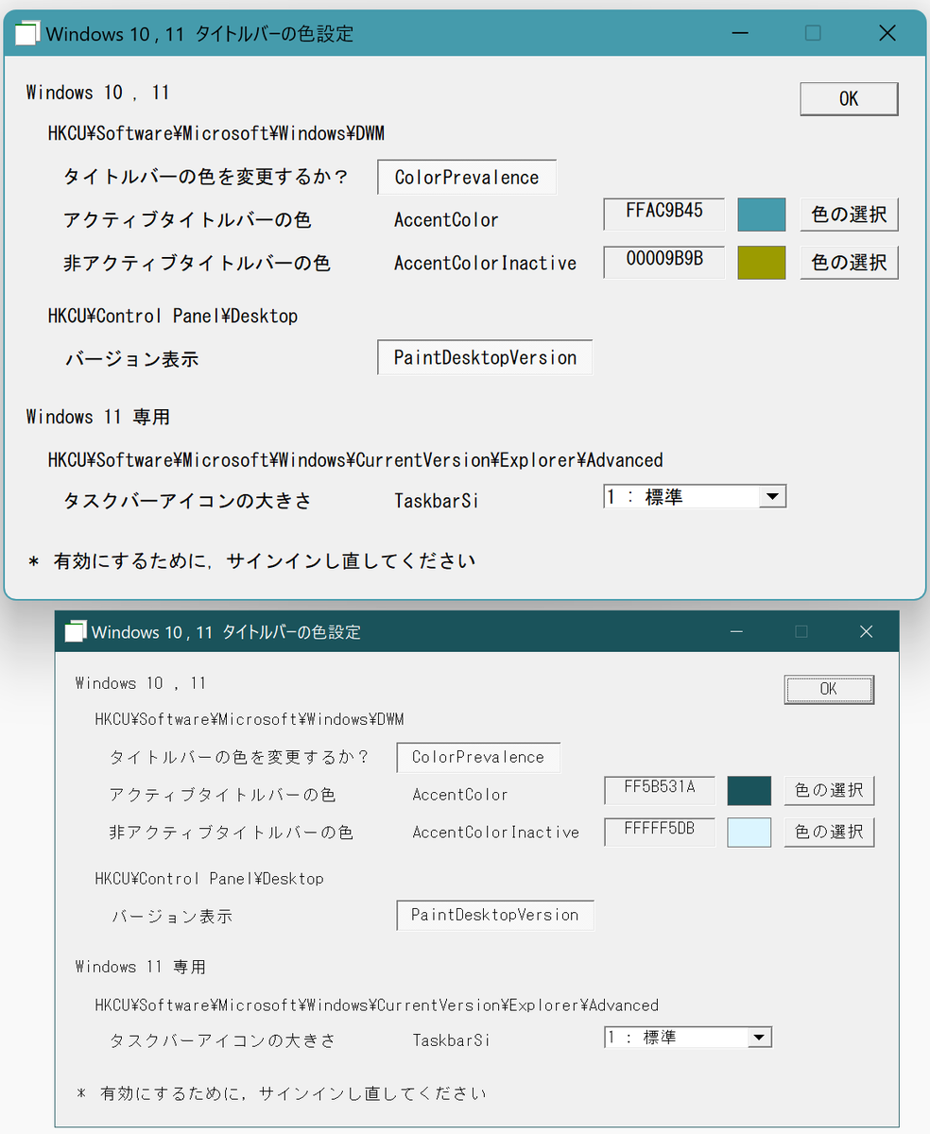Screen dimensions: 930x1134
Task: Toggle ColorPrevalence in the dark-teal titled window
Action: pos(478,758)
